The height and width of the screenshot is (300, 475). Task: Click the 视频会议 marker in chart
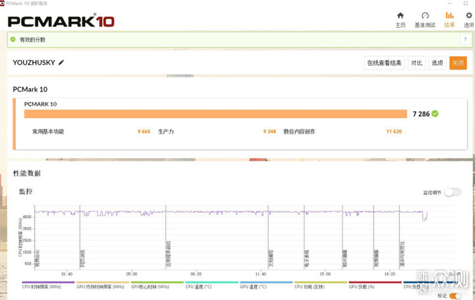click(x=37, y=258)
